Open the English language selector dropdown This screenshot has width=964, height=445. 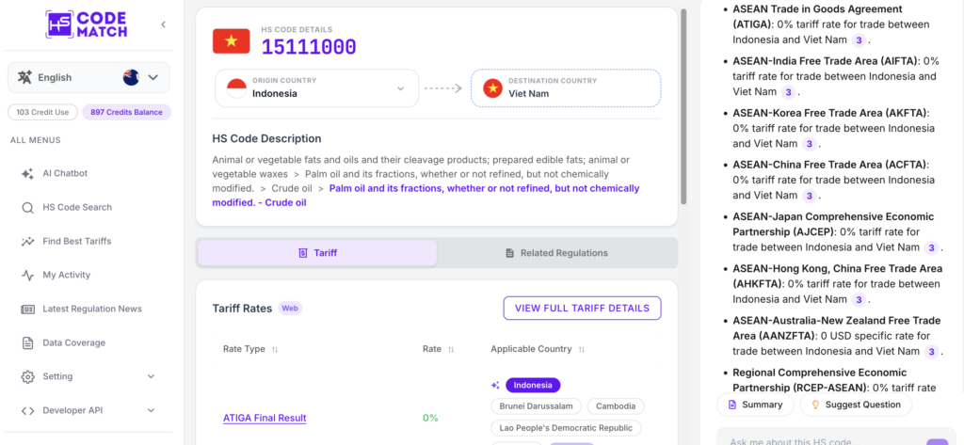pyautogui.click(x=88, y=77)
